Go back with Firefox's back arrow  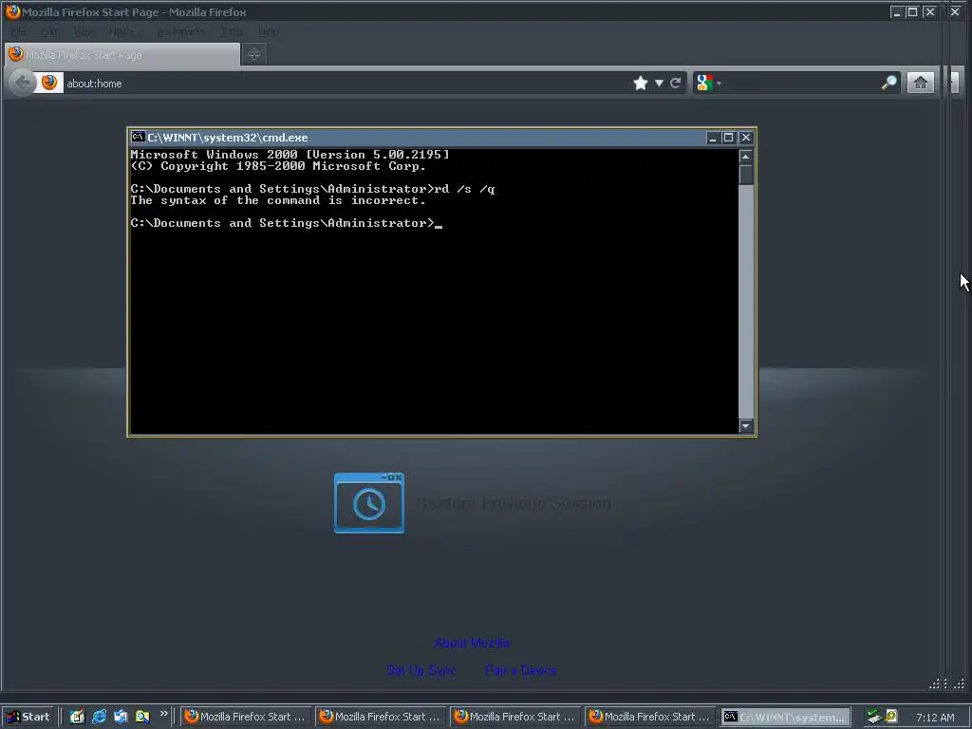(x=23, y=84)
